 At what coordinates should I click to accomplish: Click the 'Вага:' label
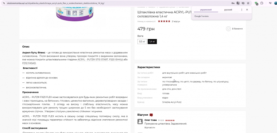(x=140, y=36)
